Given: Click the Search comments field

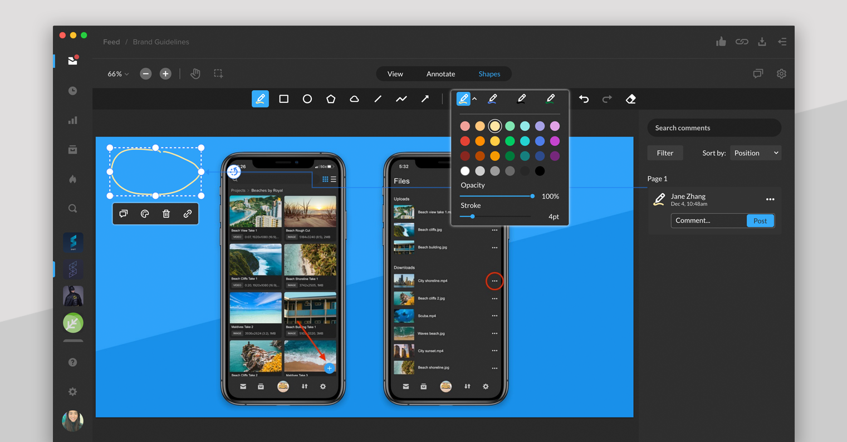Looking at the screenshot, I should [x=714, y=128].
